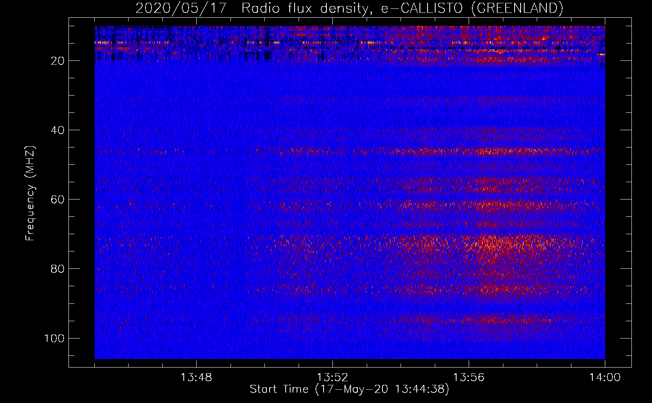Click the "Frequency (MHZ)" axis label
Image resolution: width=652 pixels, height=403 pixels.
pos(30,193)
